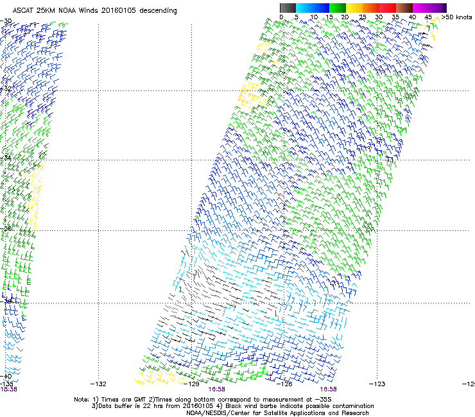Click the '-30' latitude axis label
The image size is (475, 417).
(x=6, y=21)
